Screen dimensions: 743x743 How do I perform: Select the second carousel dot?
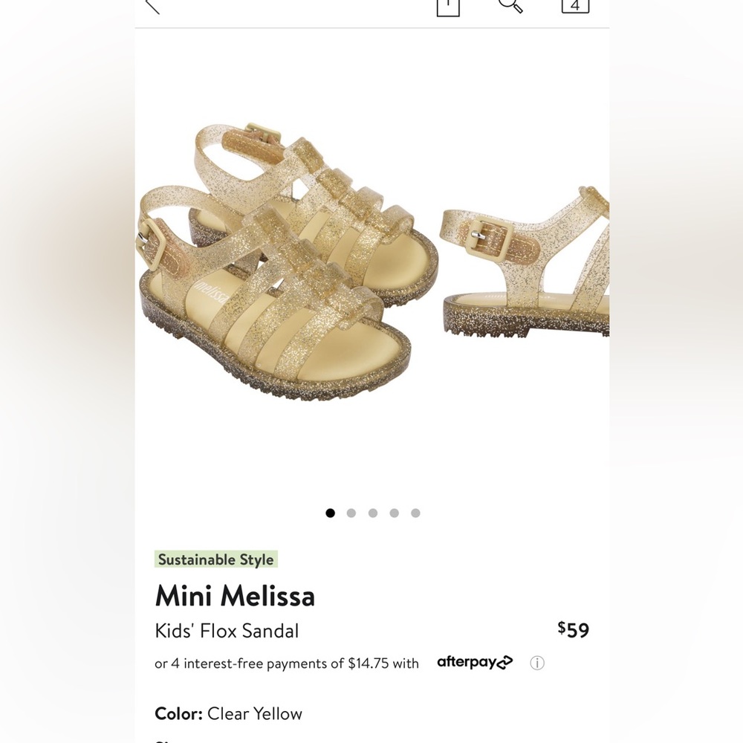tap(351, 513)
